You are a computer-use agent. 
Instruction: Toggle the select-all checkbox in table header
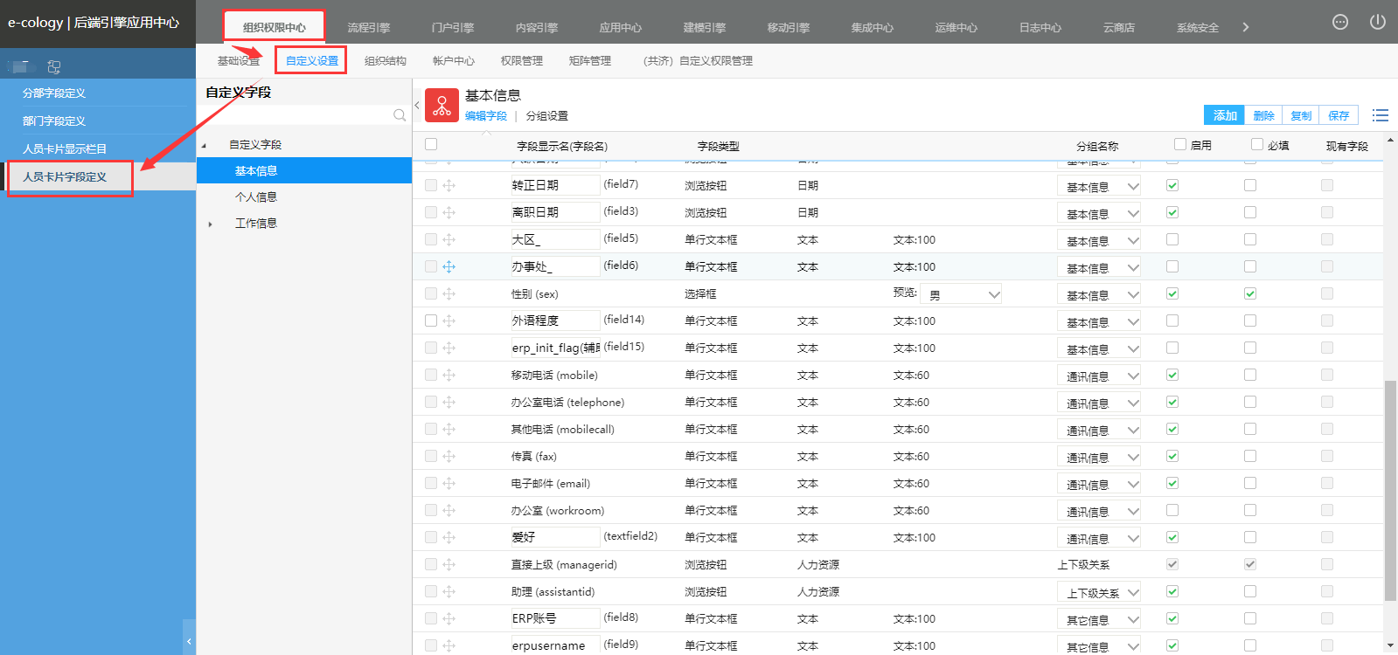[x=431, y=145]
